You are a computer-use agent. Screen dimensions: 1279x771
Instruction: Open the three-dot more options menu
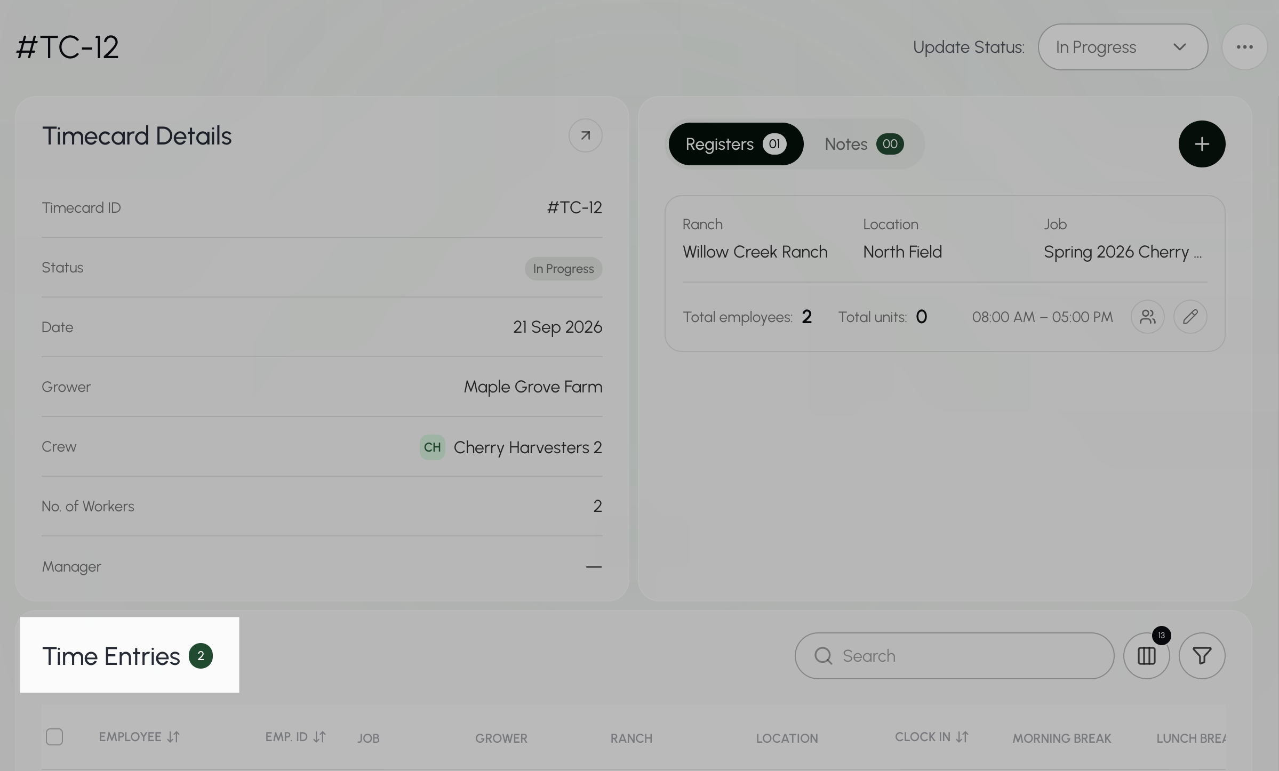(x=1244, y=47)
